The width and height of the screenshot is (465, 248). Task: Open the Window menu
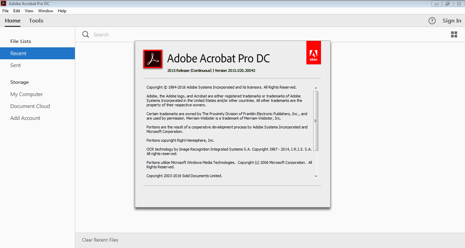click(46, 11)
